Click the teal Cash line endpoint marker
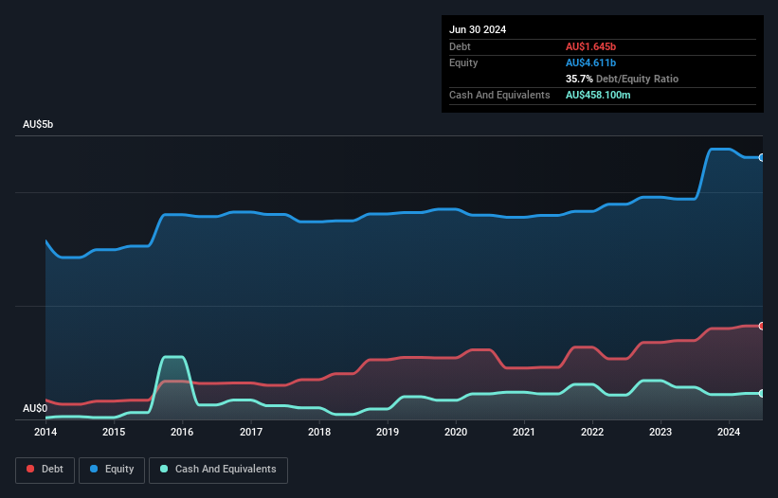This screenshot has width=778, height=498. coord(761,393)
